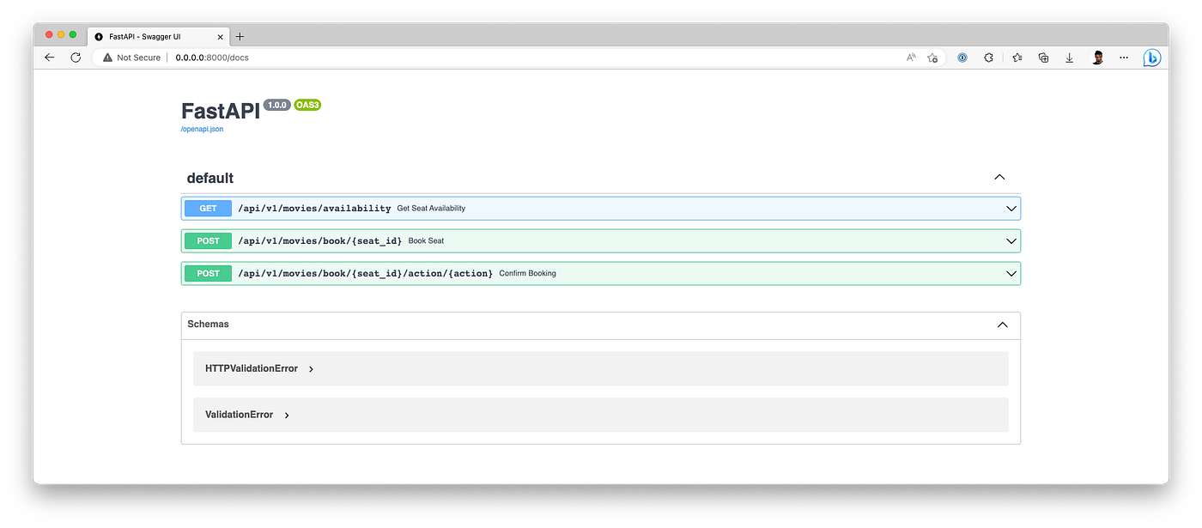This screenshot has width=1202, height=528.
Task: Open the 1Password extension icon
Action: click(x=962, y=58)
